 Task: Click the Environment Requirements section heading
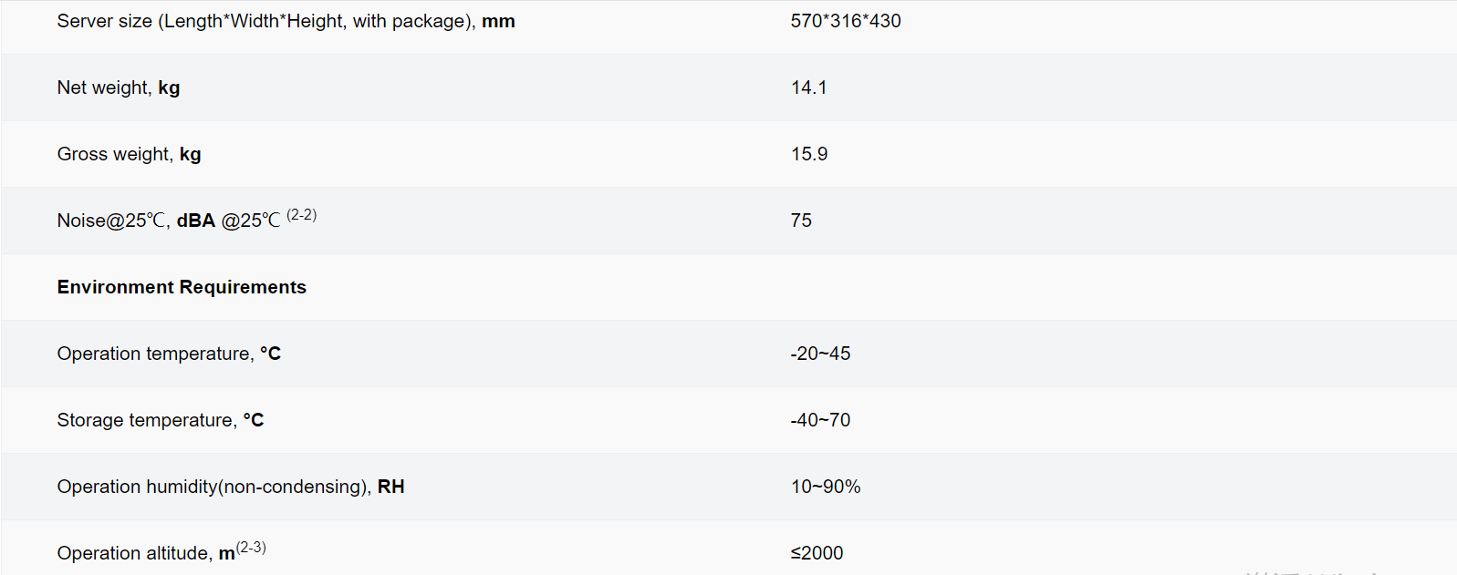point(182,287)
